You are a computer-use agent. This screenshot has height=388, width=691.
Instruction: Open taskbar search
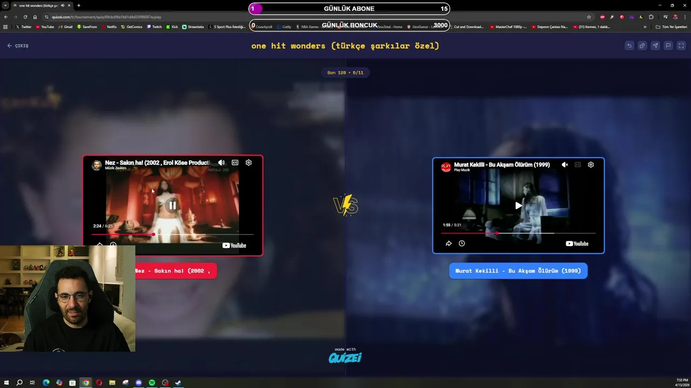coord(19,383)
